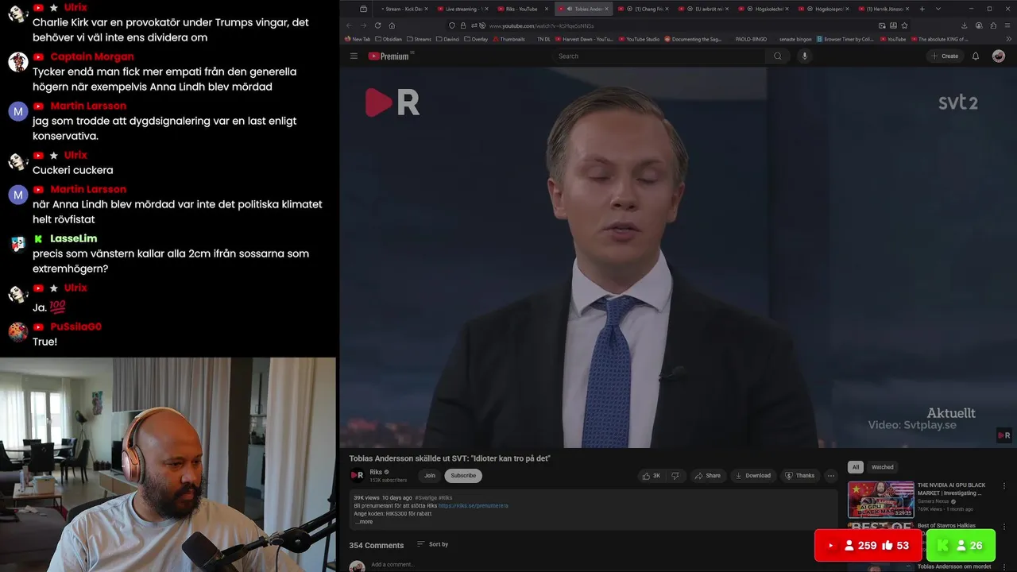Dislike the video with thumbs down

pos(675,476)
